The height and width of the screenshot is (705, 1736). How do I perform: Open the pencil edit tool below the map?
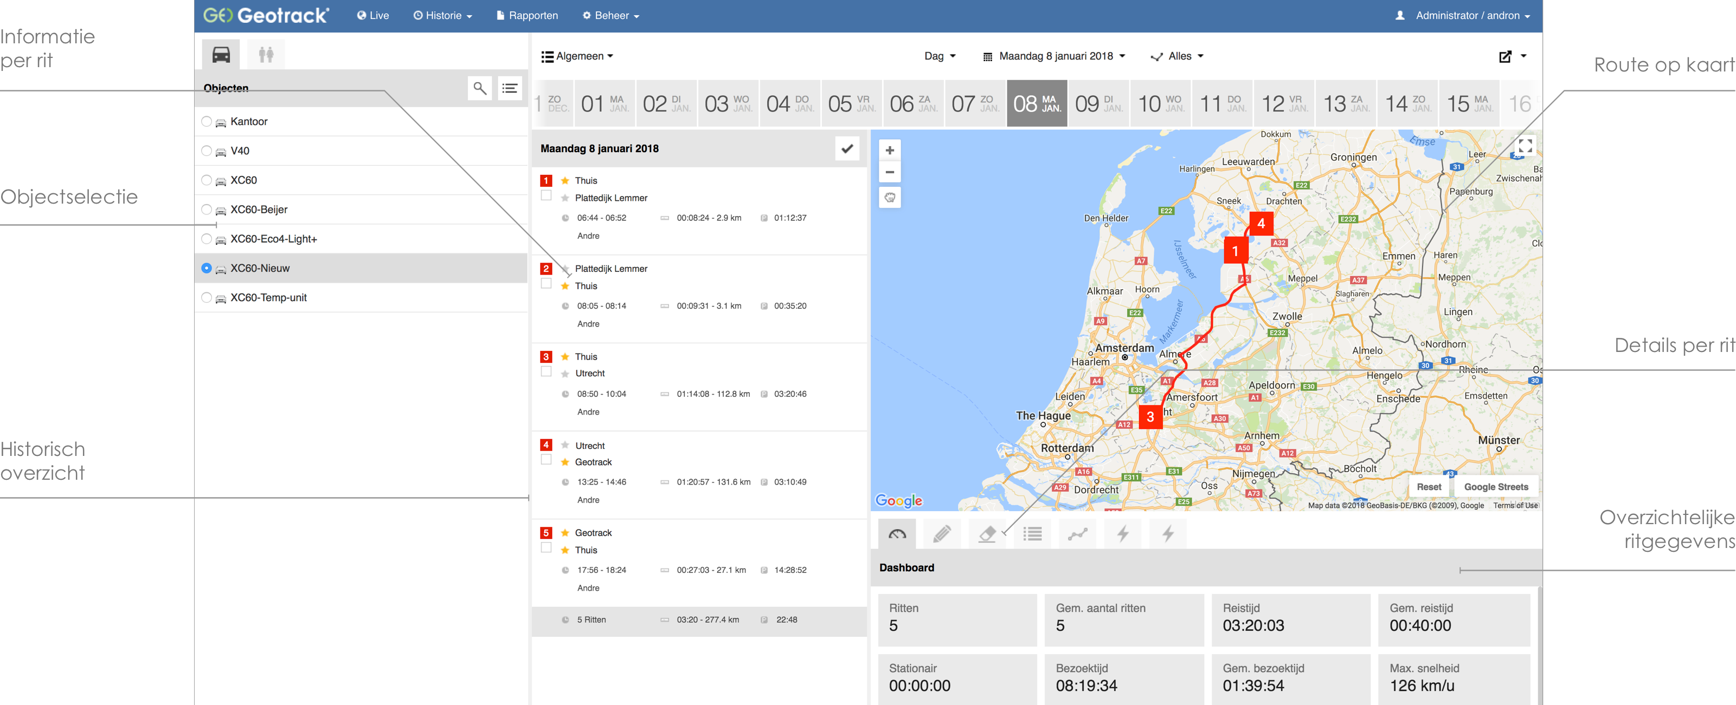coord(941,533)
